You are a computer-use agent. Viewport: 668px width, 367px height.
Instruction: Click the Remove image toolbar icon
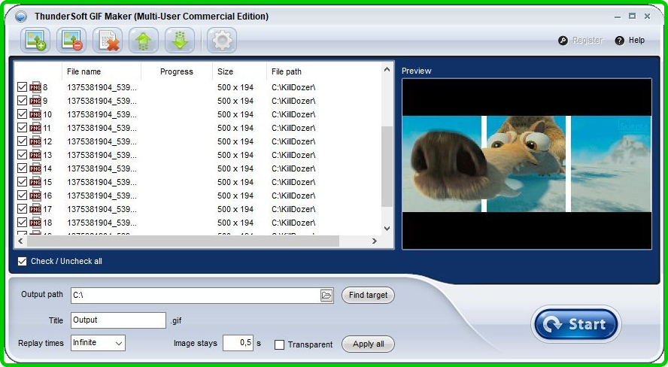point(71,41)
